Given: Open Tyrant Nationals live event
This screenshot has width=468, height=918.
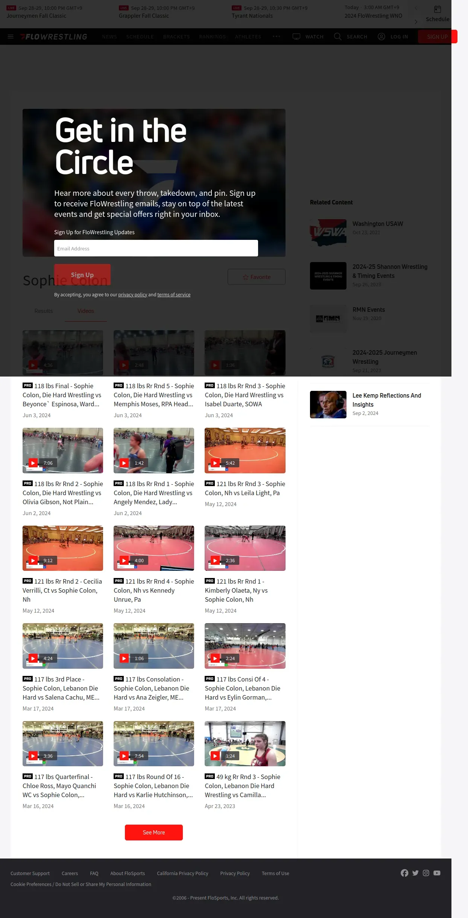Looking at the screenshot, I should tap(252, 16).
